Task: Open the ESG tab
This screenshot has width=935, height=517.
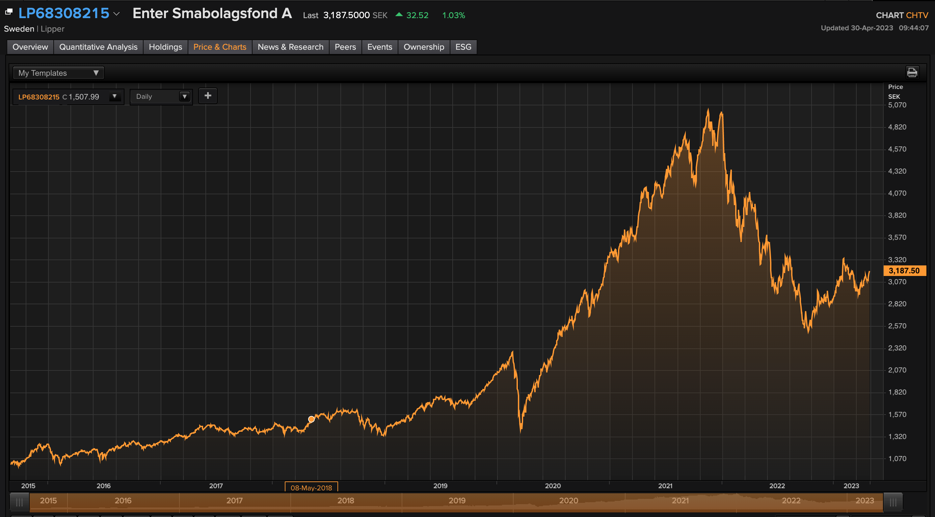Action: click(x=463, y=47)
